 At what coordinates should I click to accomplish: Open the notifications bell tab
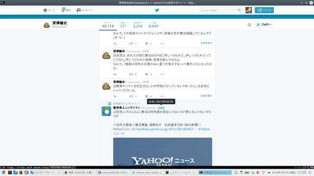[66, 10]
